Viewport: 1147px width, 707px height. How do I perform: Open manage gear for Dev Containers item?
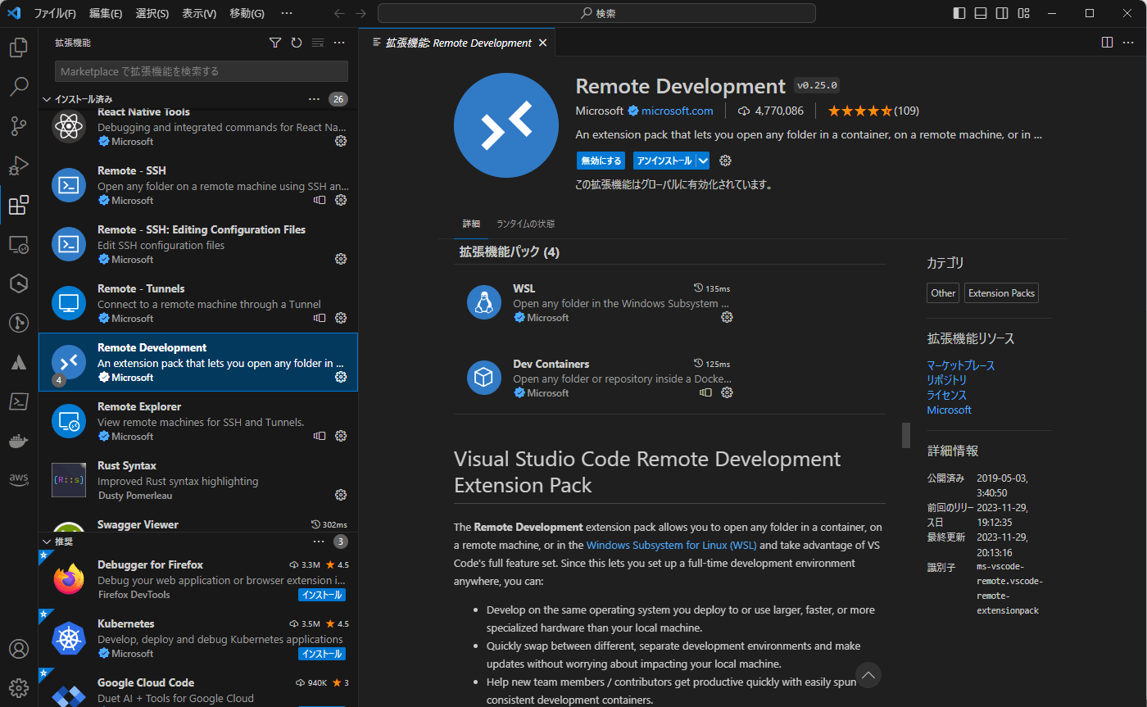click(727, 392)
